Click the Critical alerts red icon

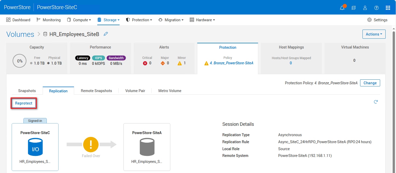coord(145,63)
